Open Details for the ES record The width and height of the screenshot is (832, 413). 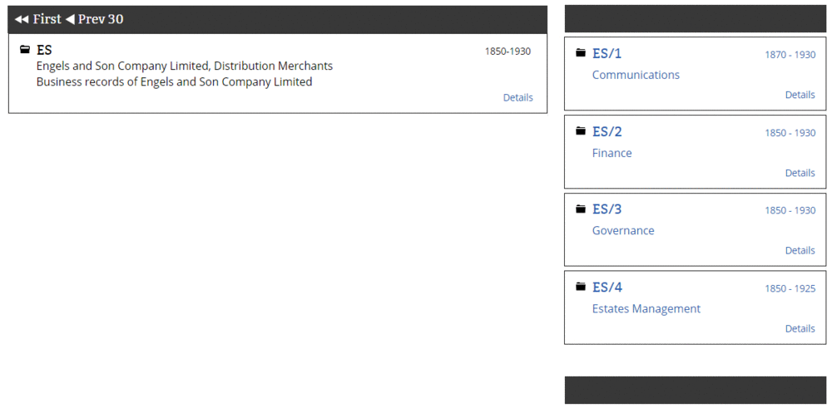pyautogui.click(x=518, y=97)
